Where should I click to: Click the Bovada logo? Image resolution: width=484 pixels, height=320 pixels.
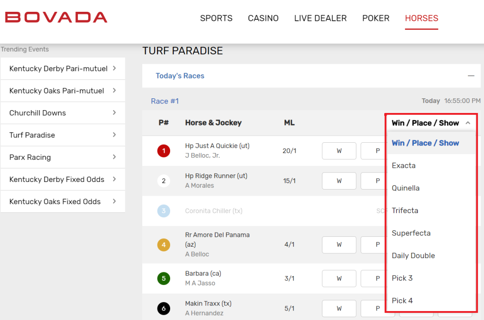tap(56, 17)
